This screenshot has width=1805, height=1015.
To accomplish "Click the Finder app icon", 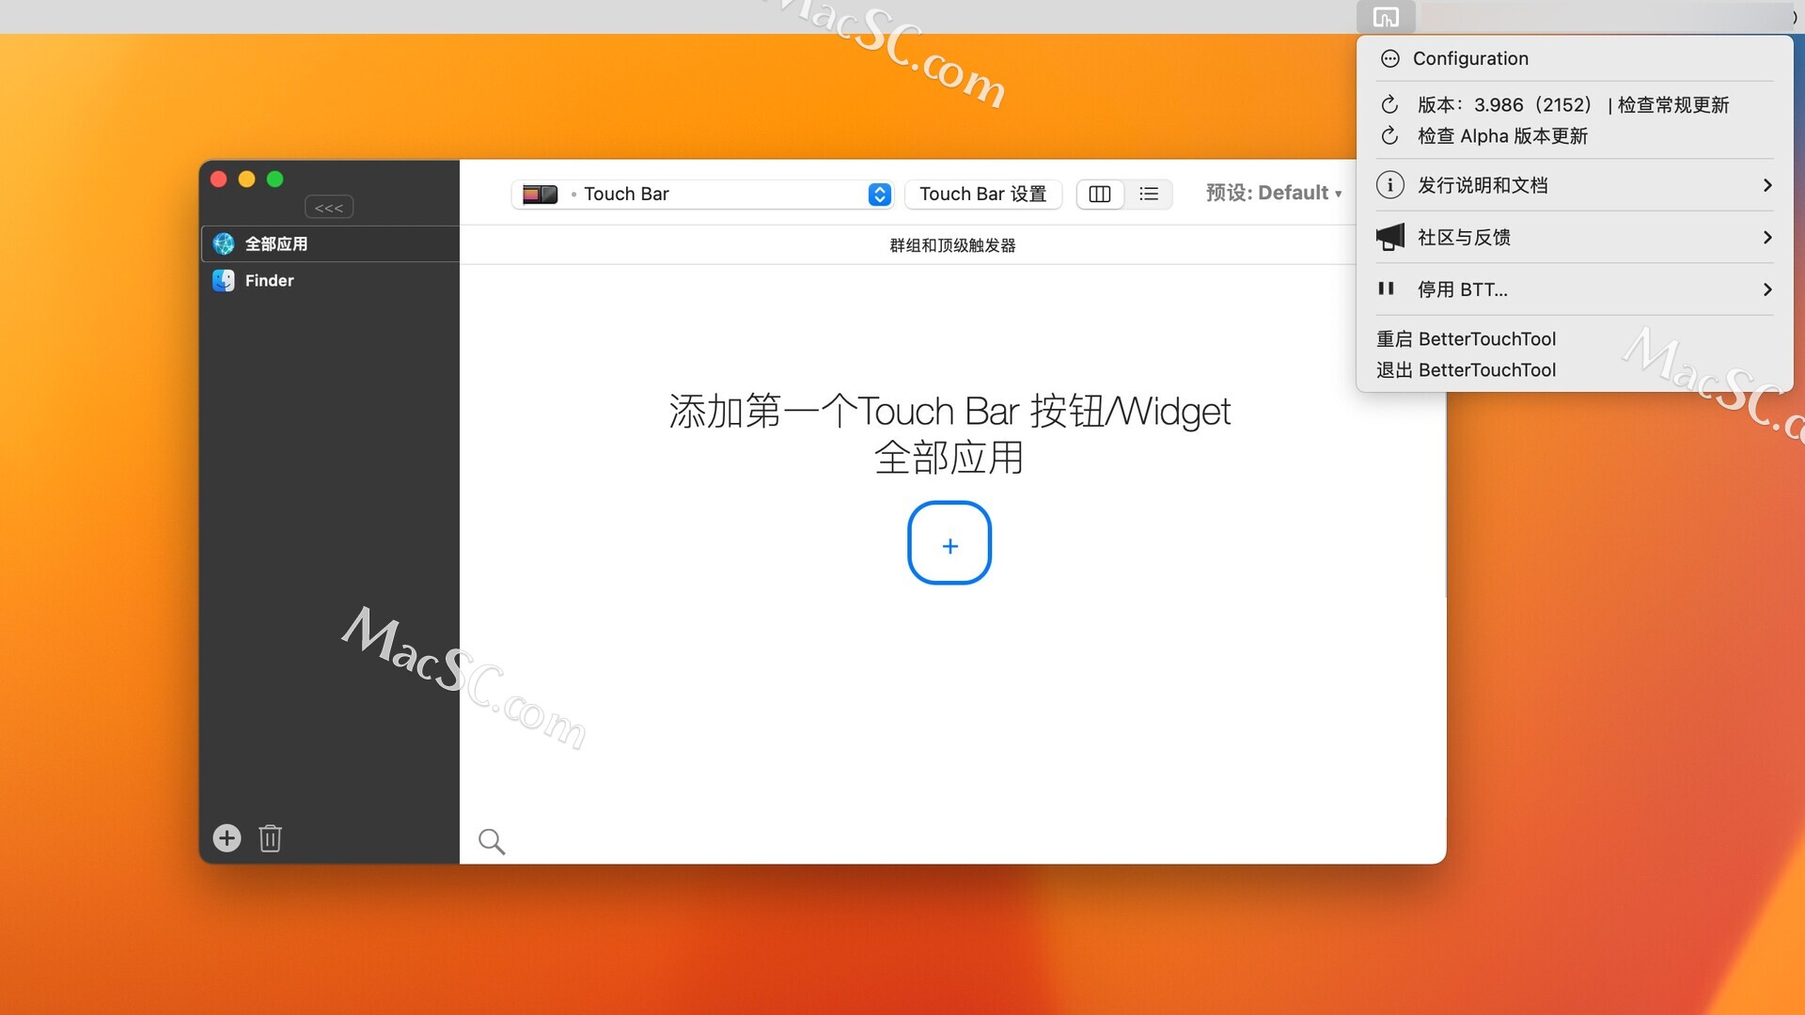I will pyautogui.click(x=224, y=280).
